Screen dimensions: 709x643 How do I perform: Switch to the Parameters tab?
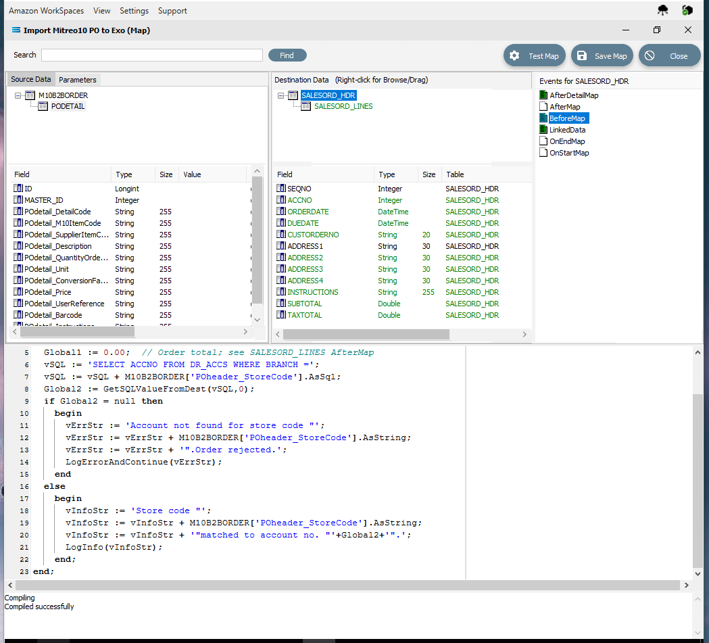pos(77,80)
